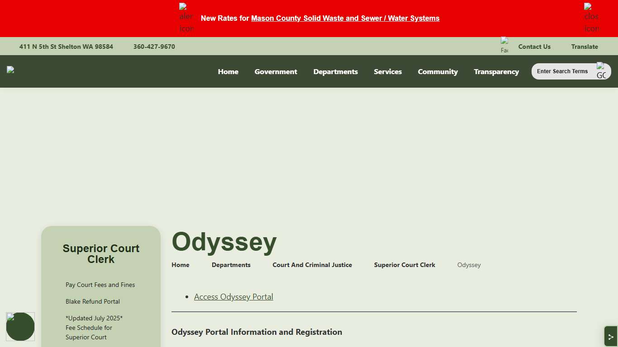This screenshot has height=347, width=618.
Task: Click the share icon at bottom right
Action: tap(610, 337)
